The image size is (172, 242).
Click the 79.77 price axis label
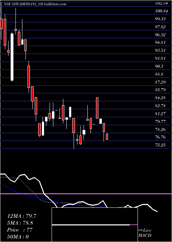(160, 121)
